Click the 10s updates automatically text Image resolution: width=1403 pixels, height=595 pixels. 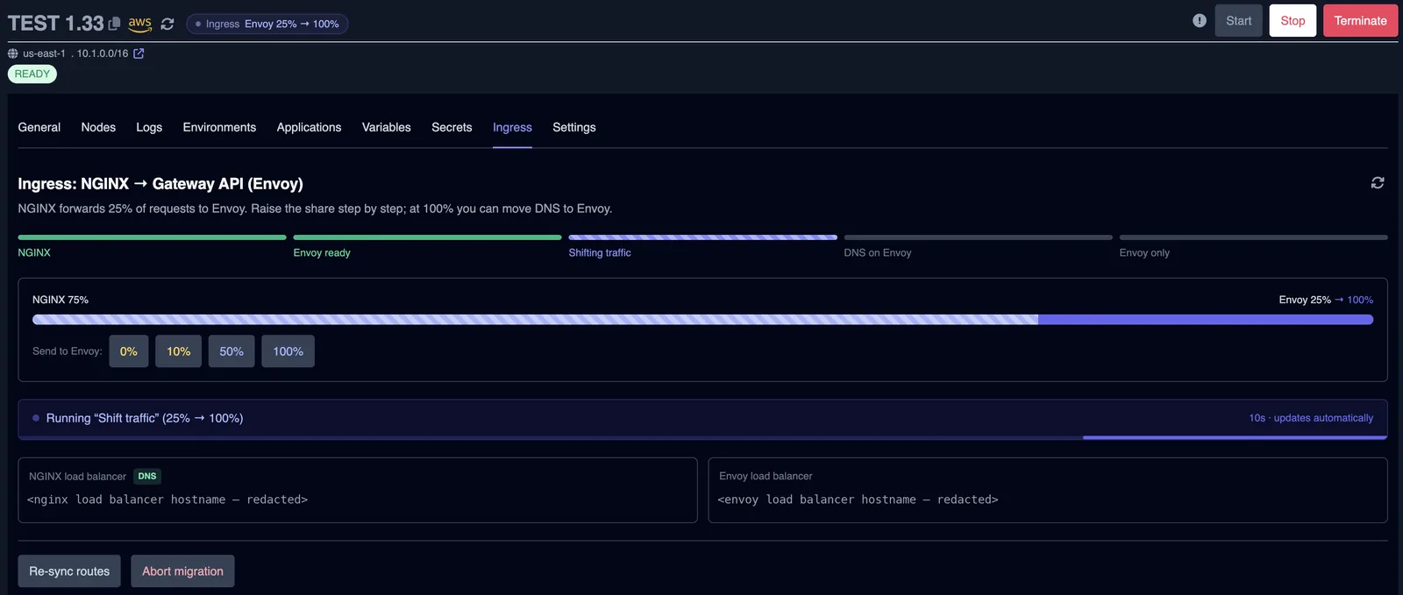(1311, 418)
